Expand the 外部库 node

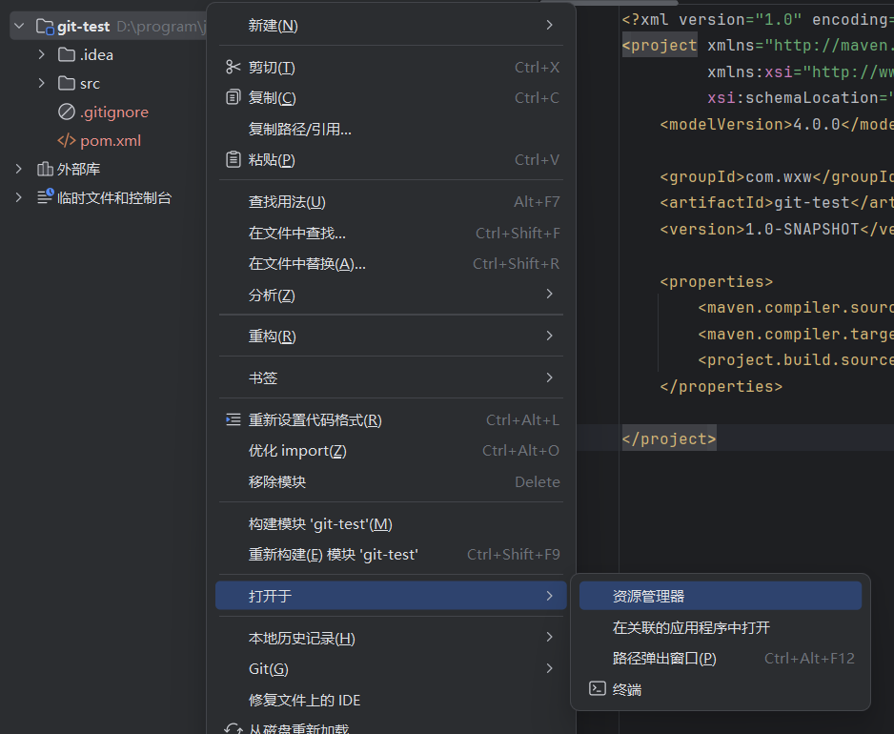point(19,169)
